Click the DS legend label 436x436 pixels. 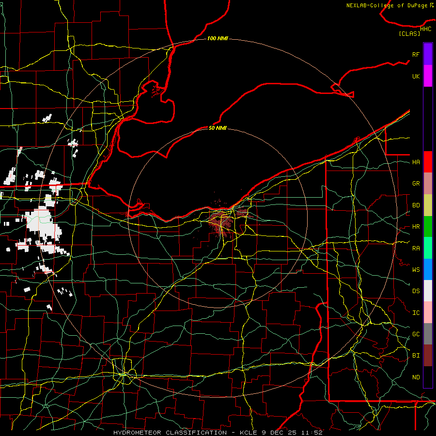[x=416, y=291]
